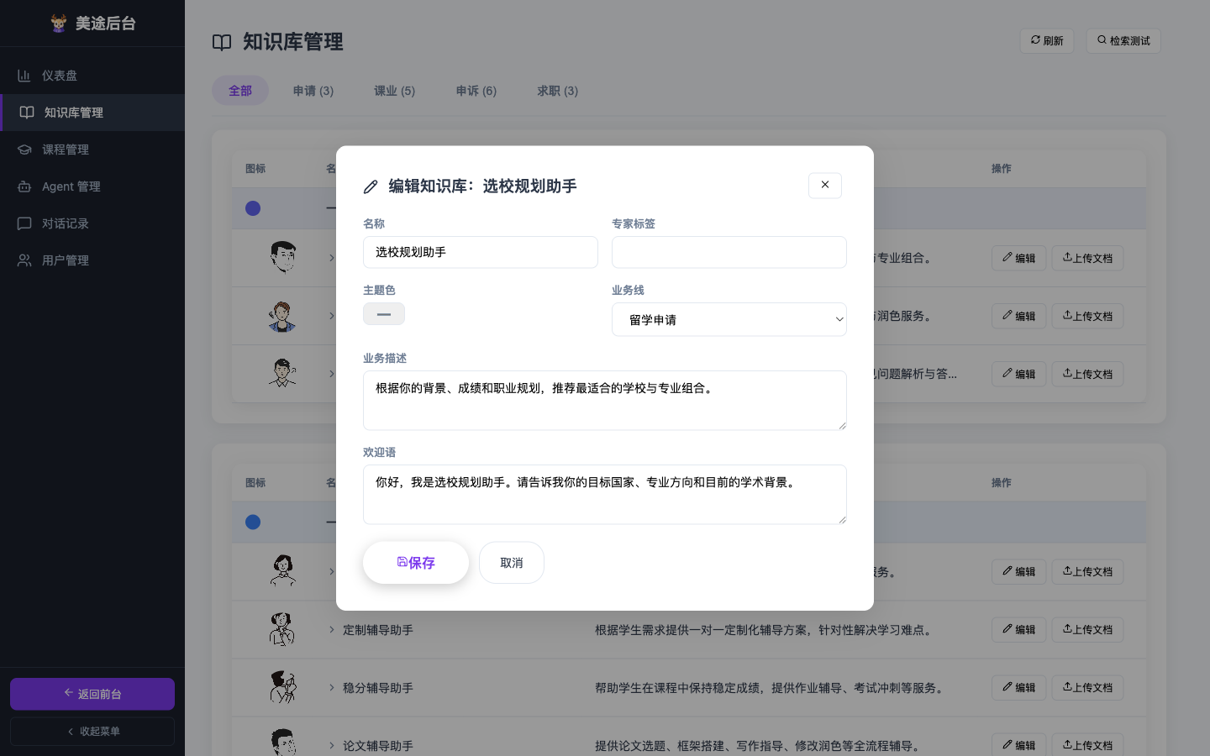Click the 知识库管理 page title book icon
The height and width of the screenshot is (756, 1210).
222,42
